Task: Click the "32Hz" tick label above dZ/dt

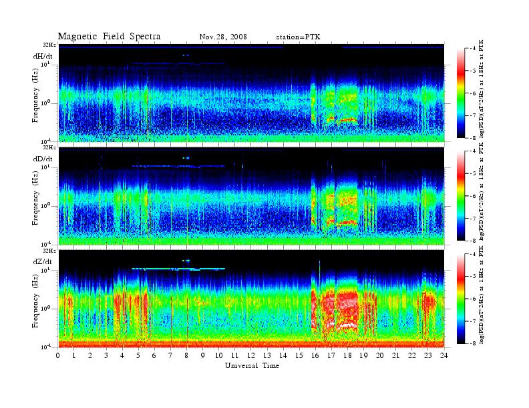Action: pyautogui.click(x=49, y=251)
